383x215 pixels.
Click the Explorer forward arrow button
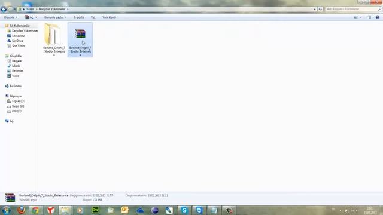(x=10, y=9)
